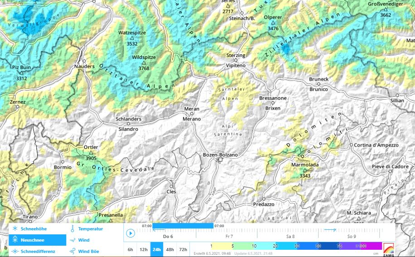The width and height of the screenshot is (415, 257).
Task: Select the 6h accumulation period
Action: pyautogui.click(x=130, y=249)
